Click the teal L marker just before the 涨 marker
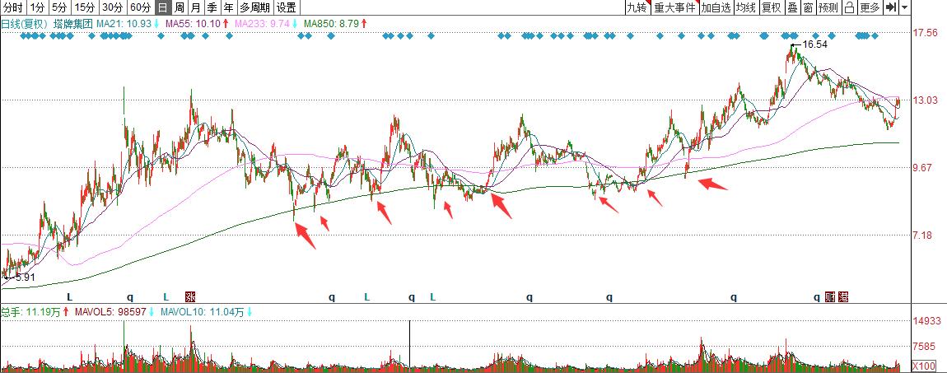 pos(166,297)
